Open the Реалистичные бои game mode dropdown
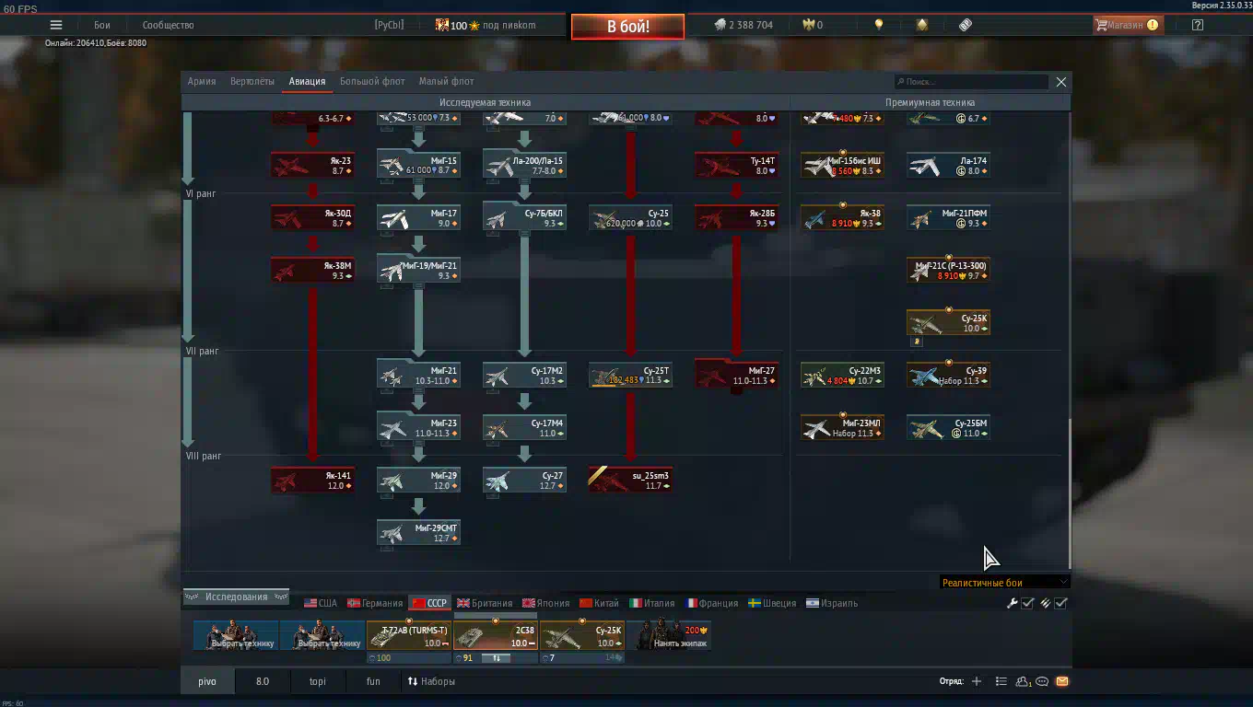 pos(1004,582)
